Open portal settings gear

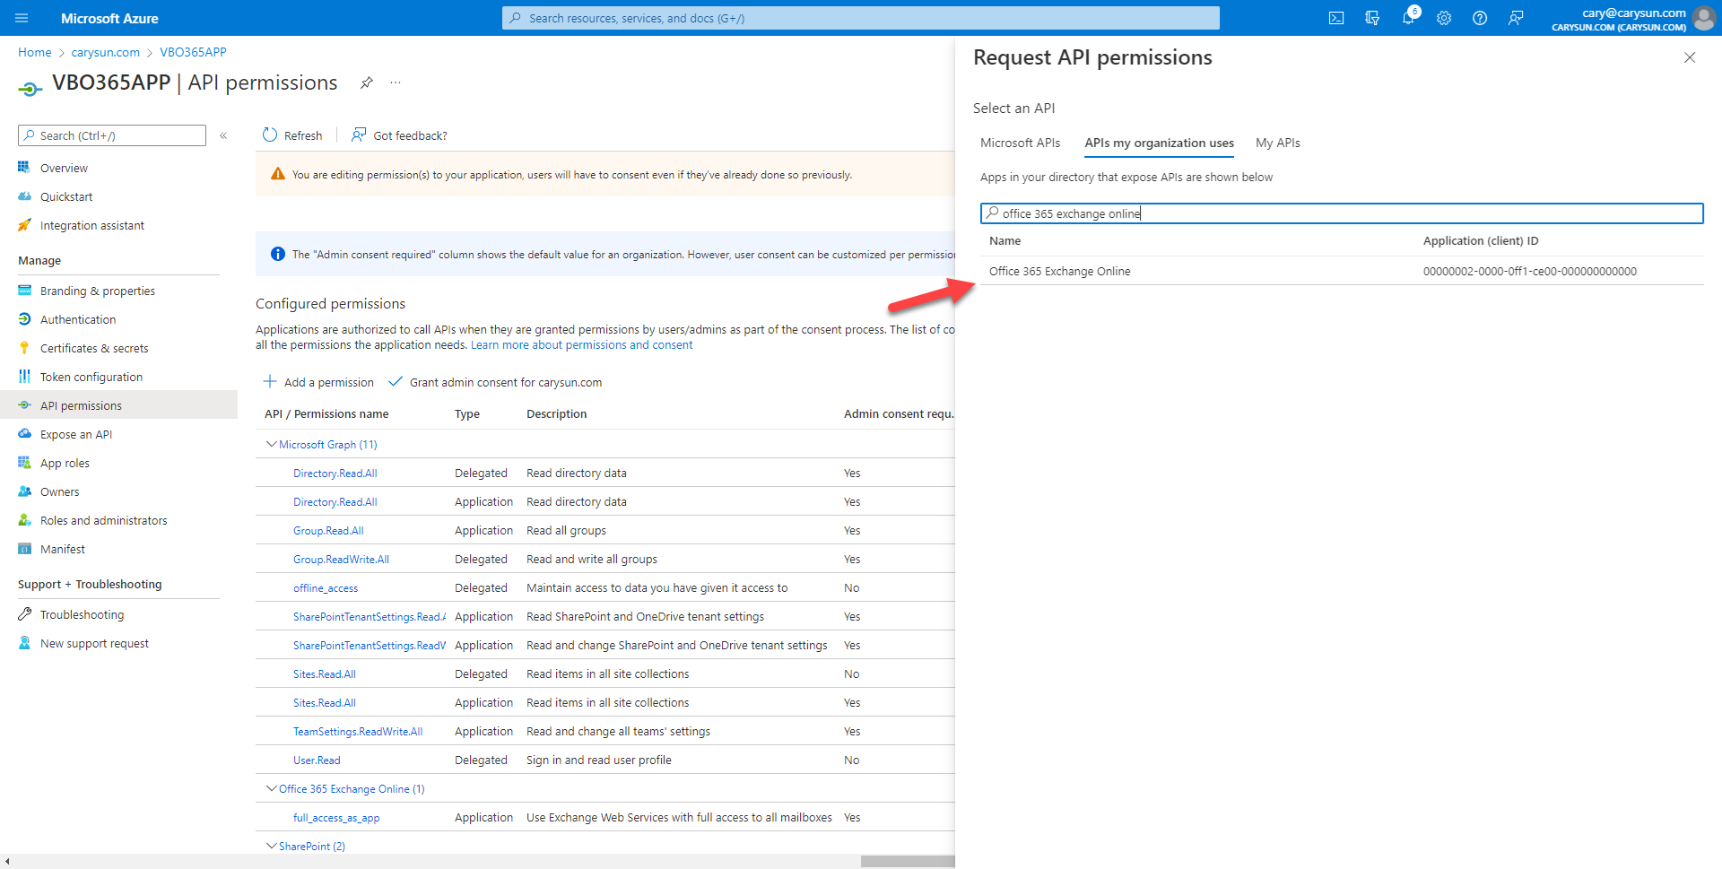[x=1444, y=18]
